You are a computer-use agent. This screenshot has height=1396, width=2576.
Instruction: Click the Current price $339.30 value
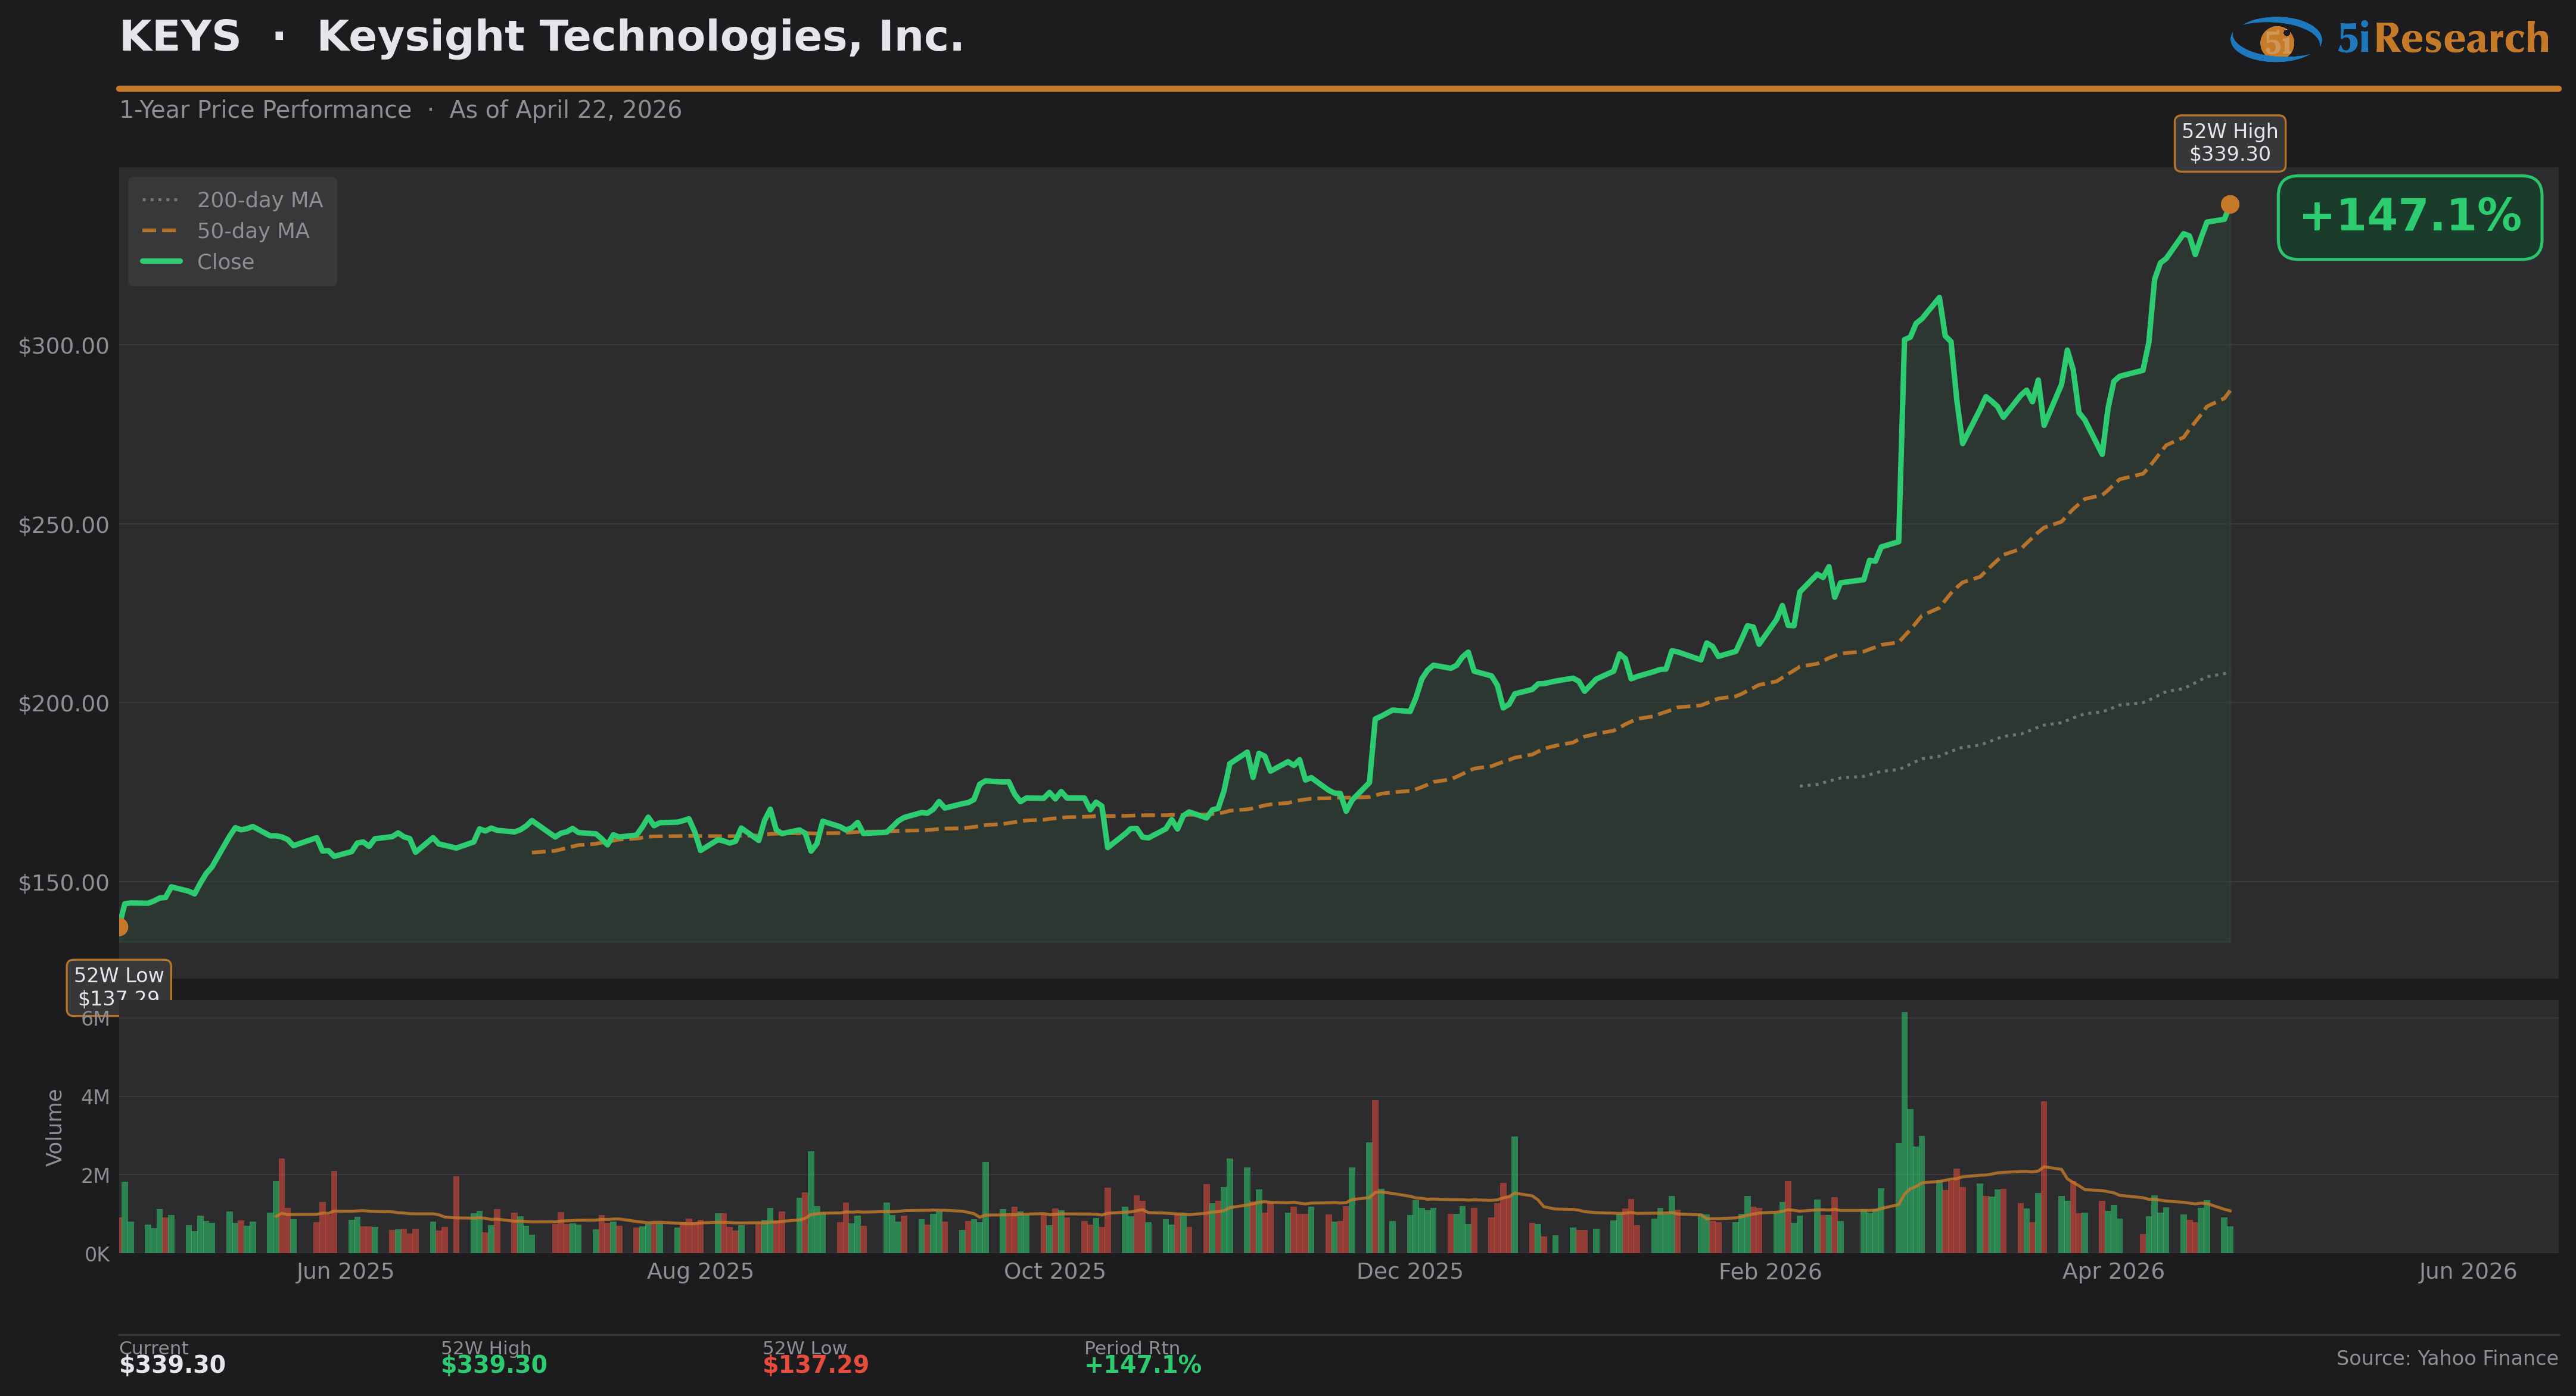tap(172, 1365)
